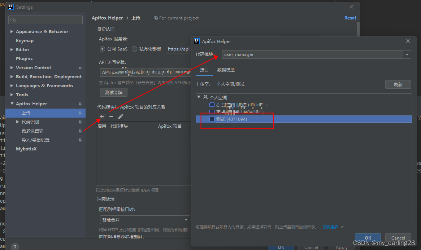This screenshot has width=421, height=250.
Task: Select the 测试 (4071094) project row
Action: click(x=304, y=119)
